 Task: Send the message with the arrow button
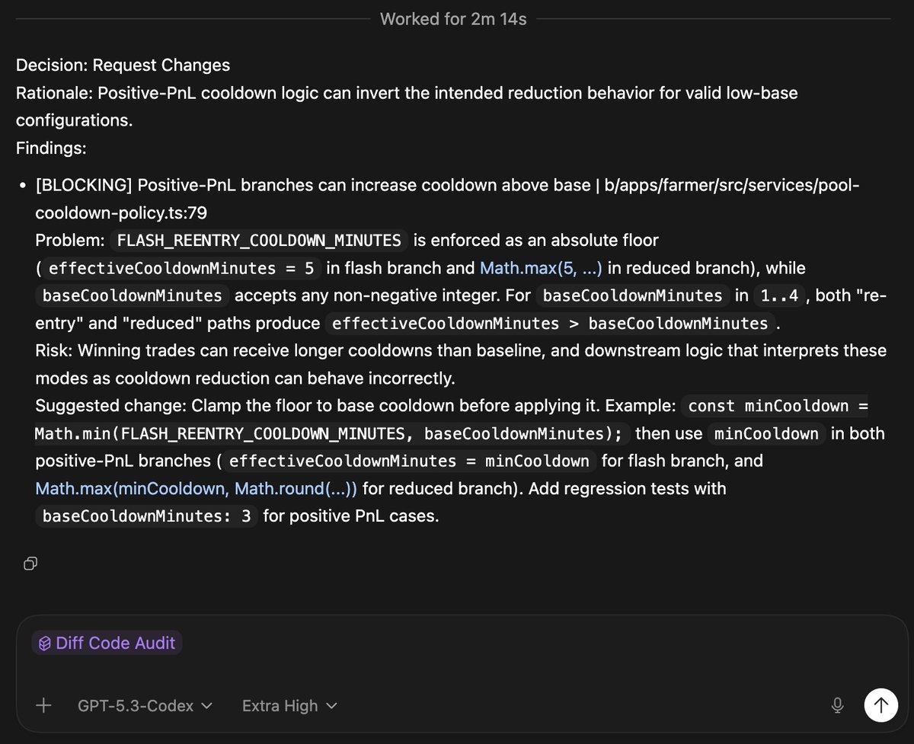(x=881, y=705)
